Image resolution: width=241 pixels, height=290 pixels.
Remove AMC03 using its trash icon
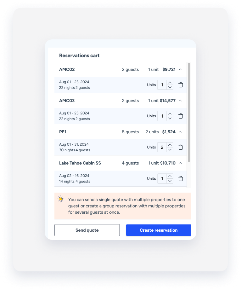tap(181, 116)
